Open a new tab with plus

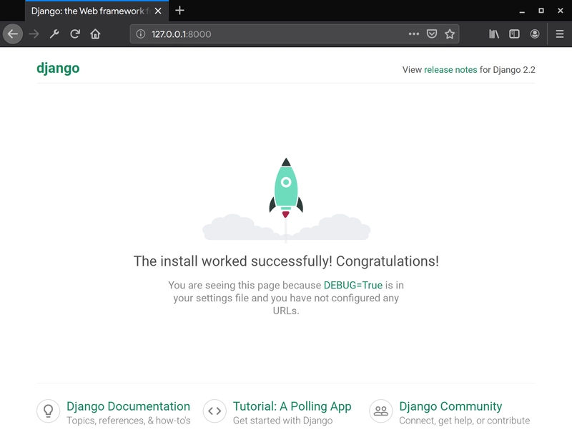(179, 11)
